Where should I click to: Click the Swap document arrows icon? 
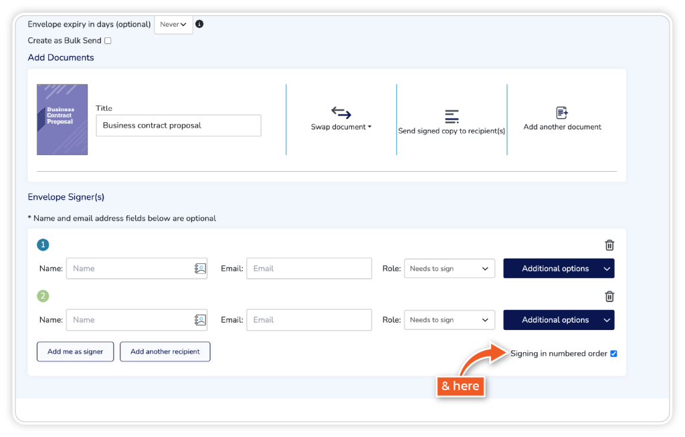(341, 113)
